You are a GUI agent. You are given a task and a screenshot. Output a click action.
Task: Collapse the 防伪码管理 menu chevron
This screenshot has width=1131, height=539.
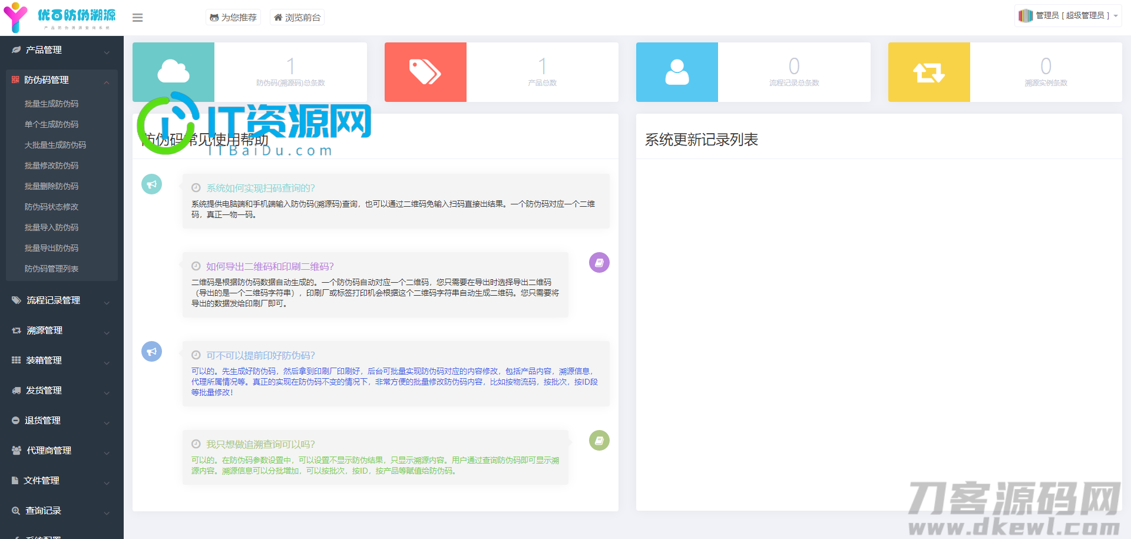click(107, 82)
